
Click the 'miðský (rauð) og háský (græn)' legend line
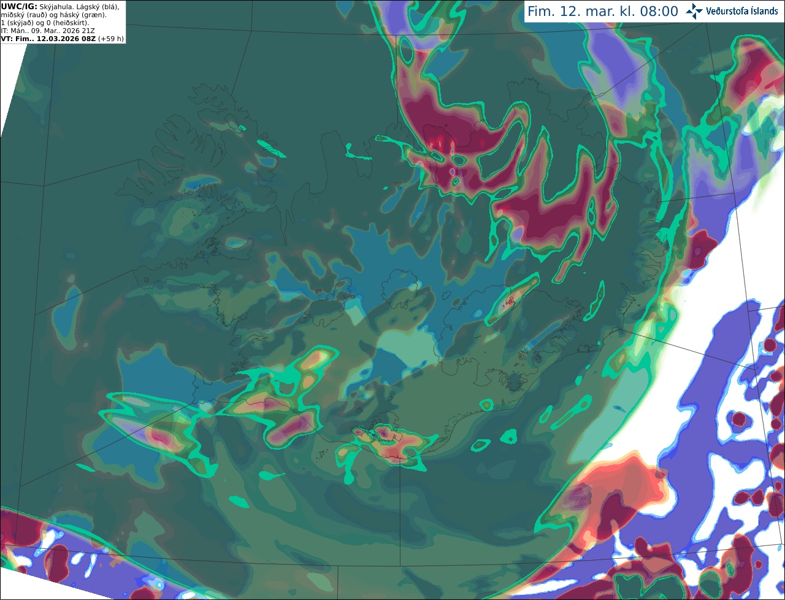coord(54,15)
